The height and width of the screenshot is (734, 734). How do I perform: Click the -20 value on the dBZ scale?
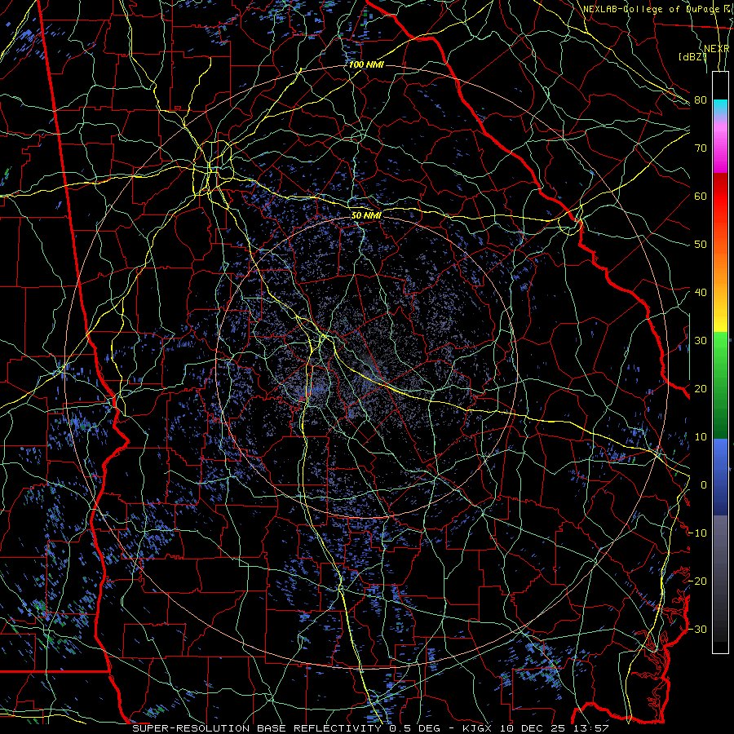pos(697,581)
